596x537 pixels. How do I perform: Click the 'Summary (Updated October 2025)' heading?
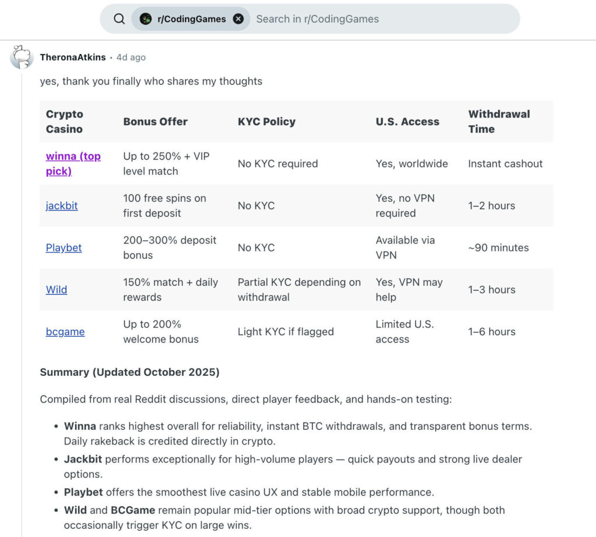pyautogui.click(x=130, y=372)
